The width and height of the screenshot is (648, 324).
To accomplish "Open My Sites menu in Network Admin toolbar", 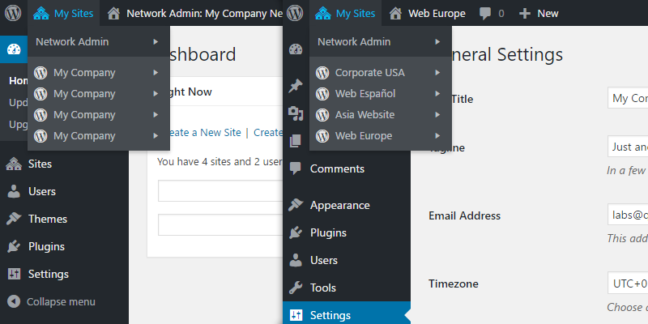I will pos(64,13).
